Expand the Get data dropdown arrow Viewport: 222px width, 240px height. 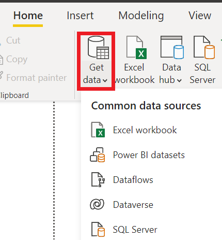[x=105, y=80]
